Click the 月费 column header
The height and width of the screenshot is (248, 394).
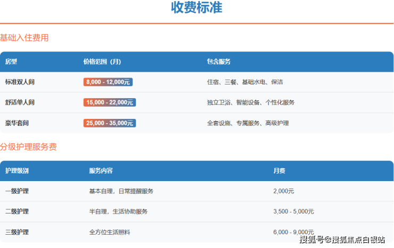279,171
